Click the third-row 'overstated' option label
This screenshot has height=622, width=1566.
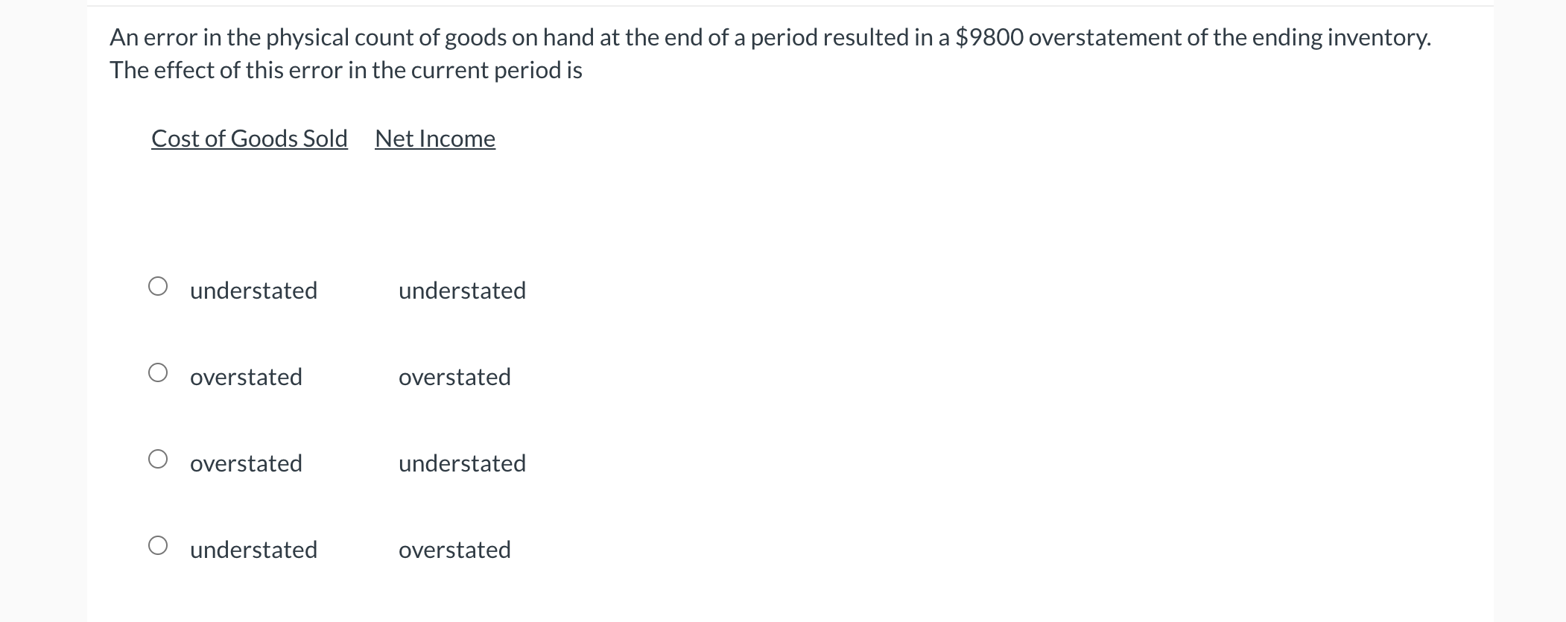coord(246,463)
